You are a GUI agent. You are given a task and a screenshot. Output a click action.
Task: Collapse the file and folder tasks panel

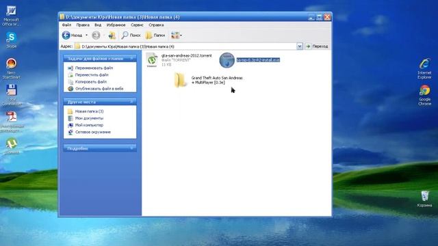[131, 59]
